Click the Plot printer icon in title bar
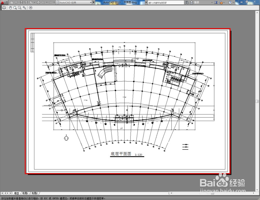Image resolution: width=260 pixels, height=200 pixels. pos(38,3)
